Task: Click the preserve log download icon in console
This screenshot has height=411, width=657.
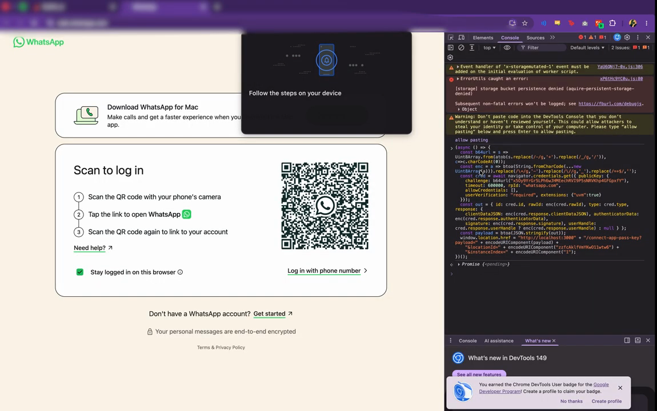Action: pos(472,48)
